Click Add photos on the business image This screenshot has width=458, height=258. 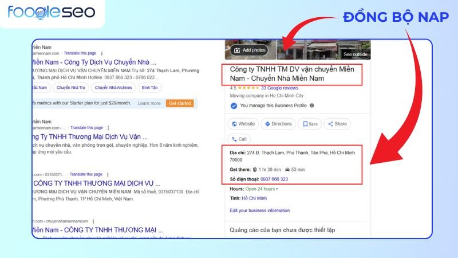click(248, 50)
